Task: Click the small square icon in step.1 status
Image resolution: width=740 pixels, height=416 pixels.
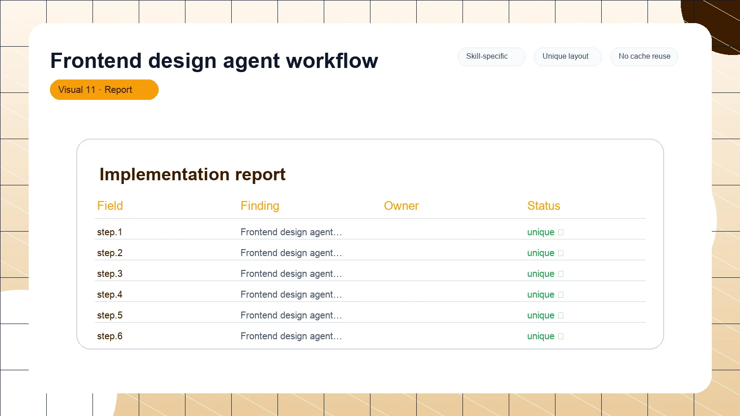Action: [561, 232]
